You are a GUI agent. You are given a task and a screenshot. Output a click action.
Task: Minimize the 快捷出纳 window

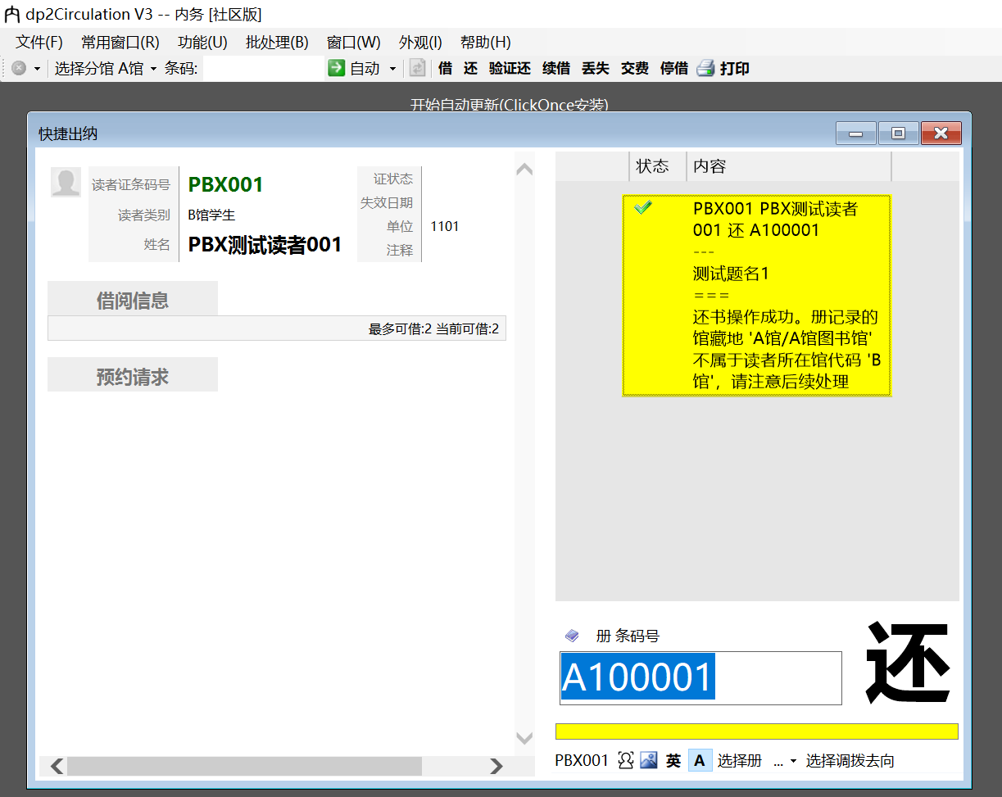click(x=856, y=134)
